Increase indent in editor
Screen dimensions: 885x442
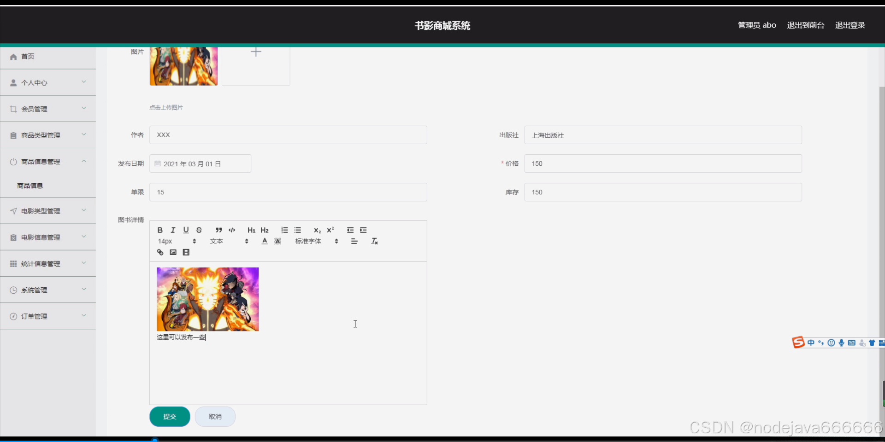[363, 230]
